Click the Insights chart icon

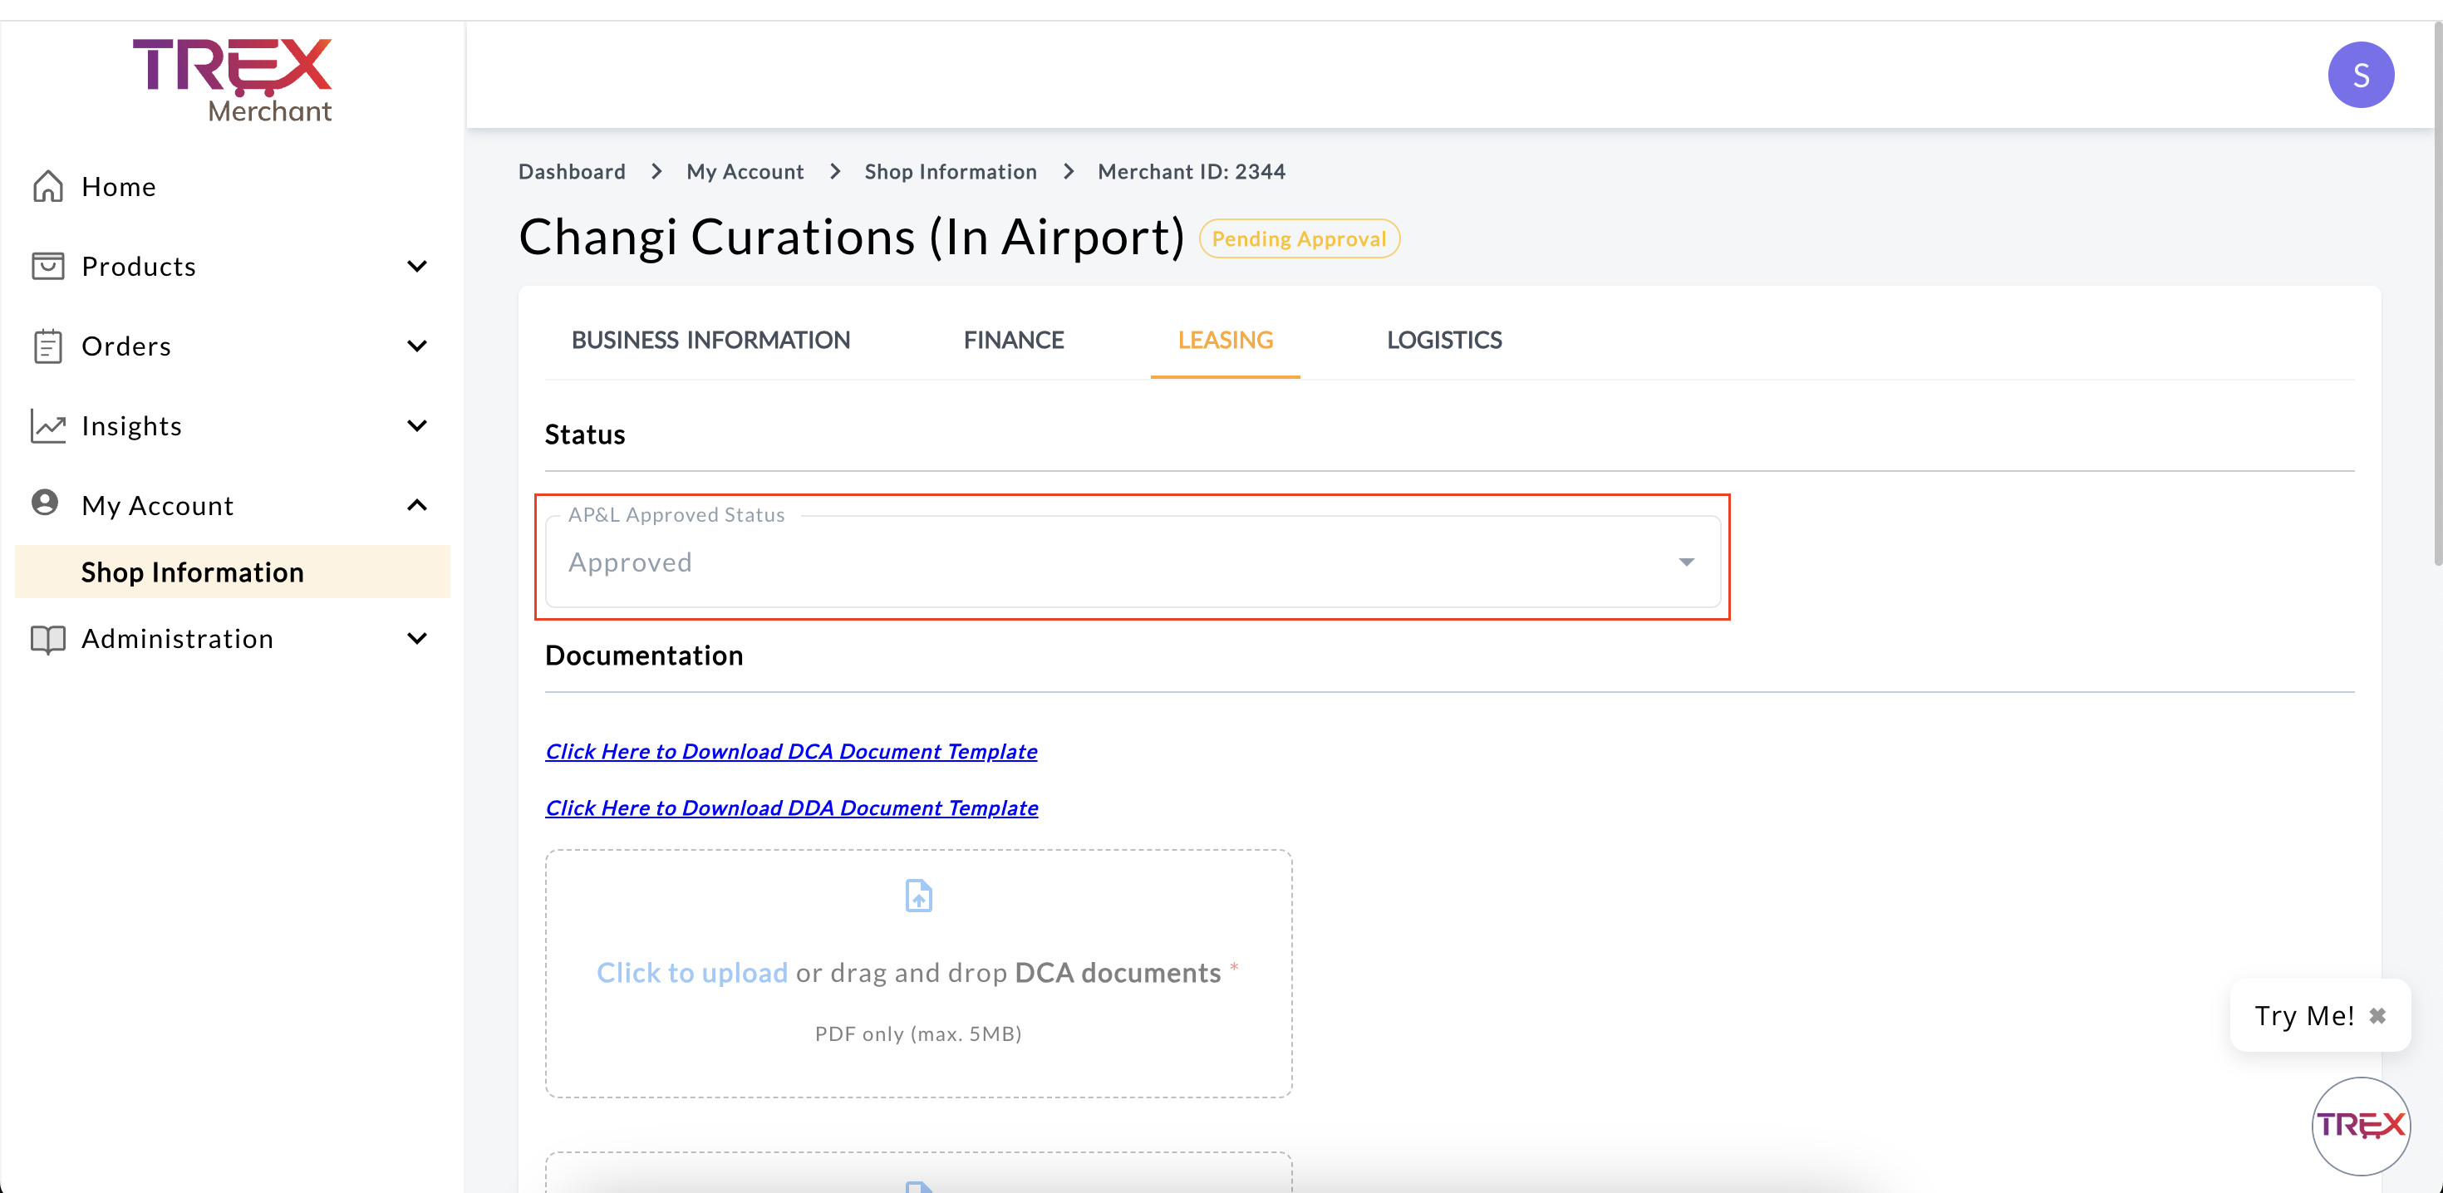coord(47,426)
